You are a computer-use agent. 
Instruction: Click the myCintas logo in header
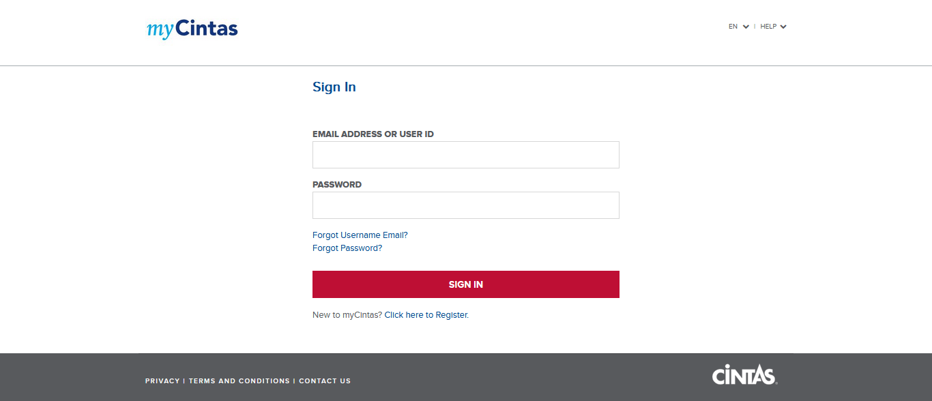(192, 29)
